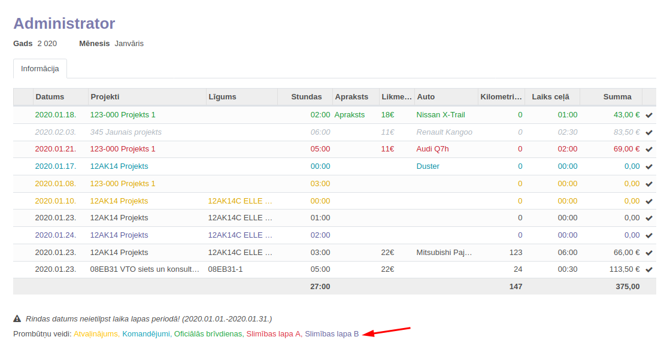Click the checkmark in the red 2020.01.21. row

click(x=649, y=149)
